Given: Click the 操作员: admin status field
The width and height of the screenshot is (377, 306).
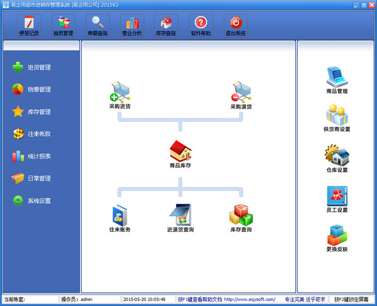Looking at the screenshot, I should (x=90, y=300).
